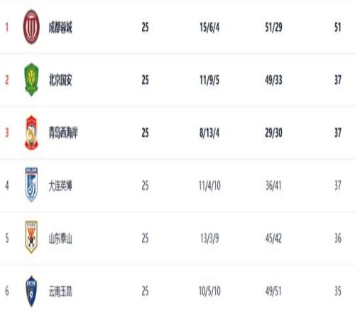The width and height of the screenshot is (355, 312).
Task: Click the Dalian Yingbo blue crest
Action: [x=31, y=184]
